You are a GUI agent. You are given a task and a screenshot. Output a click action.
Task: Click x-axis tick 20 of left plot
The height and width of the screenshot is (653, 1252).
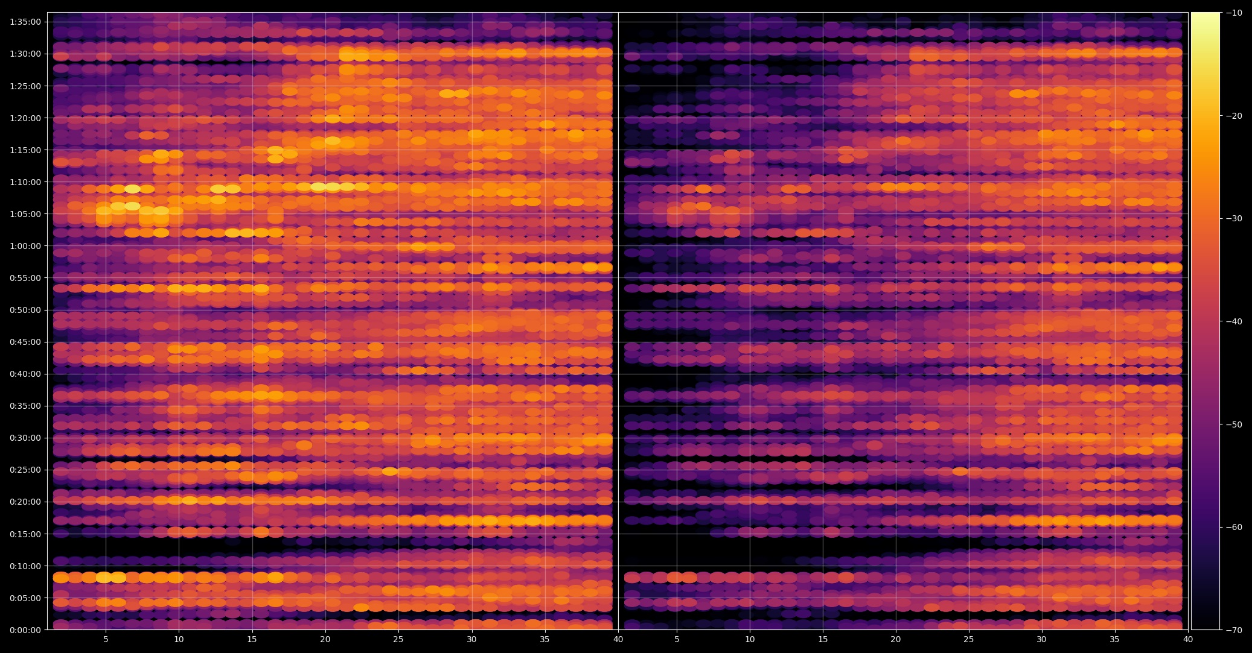[x=325, y=639]
